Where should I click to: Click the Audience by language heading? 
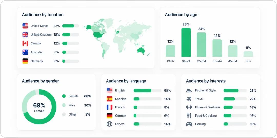click(x=126, y=81)
